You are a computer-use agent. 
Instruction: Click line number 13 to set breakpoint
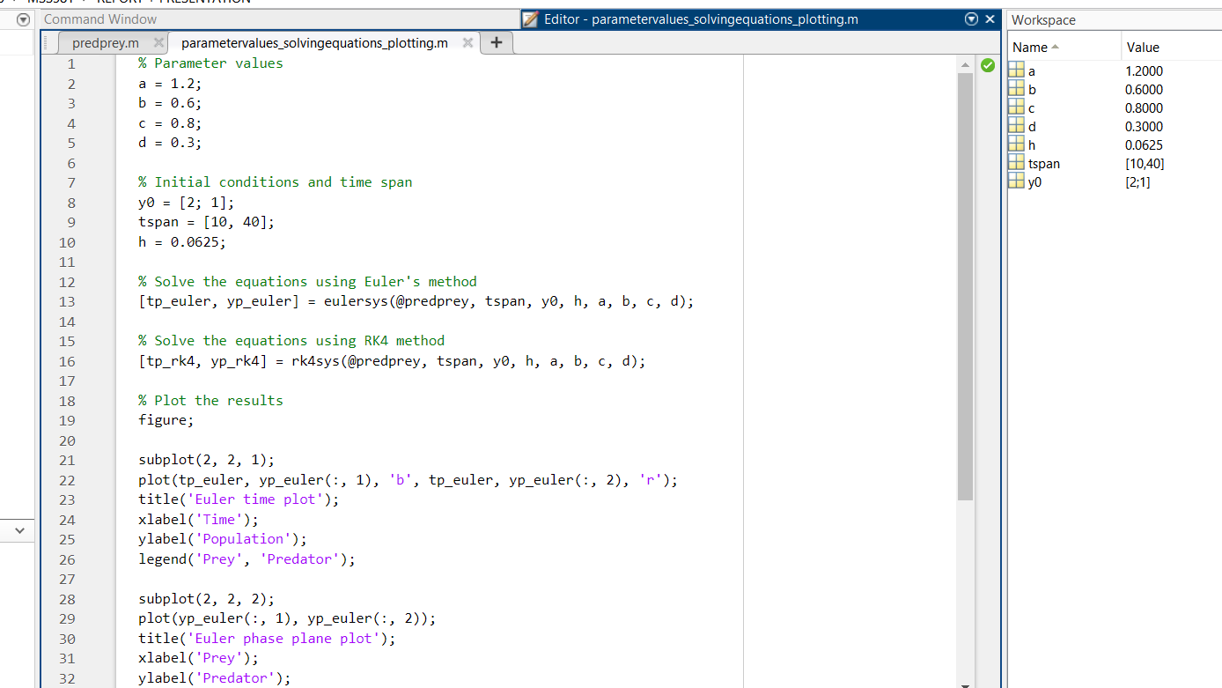[x=67, y=301]
